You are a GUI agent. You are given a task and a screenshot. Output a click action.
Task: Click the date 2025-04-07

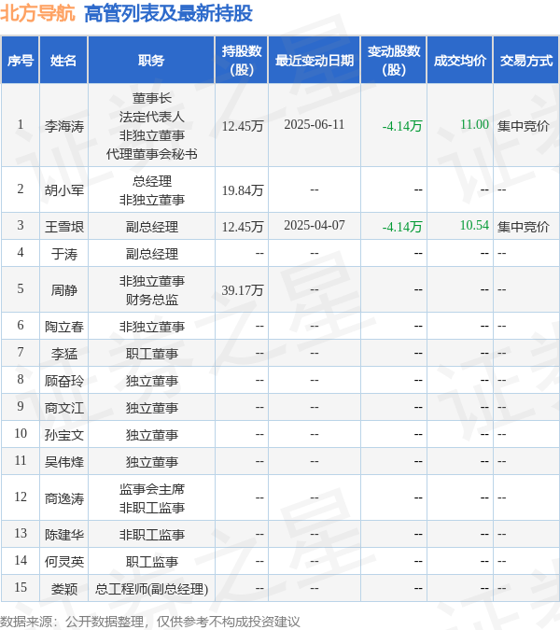(x=315, y=225)
